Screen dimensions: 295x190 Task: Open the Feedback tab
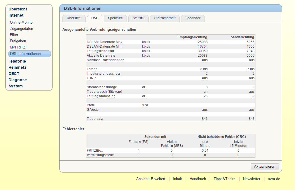[193, 18]
